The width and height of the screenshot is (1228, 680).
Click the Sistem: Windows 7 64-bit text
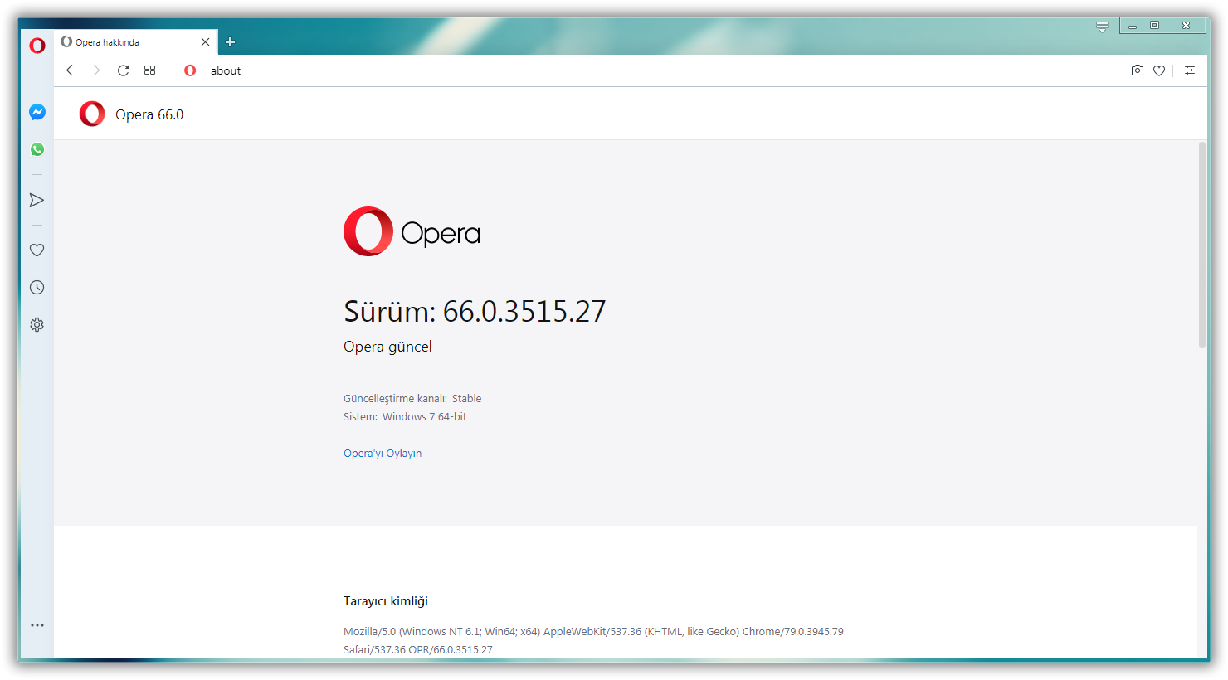405,417
